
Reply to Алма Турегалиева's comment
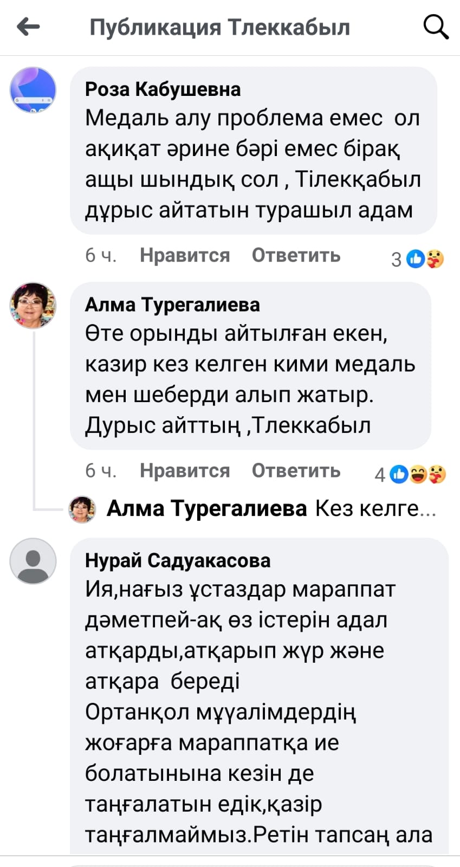(296, 470)
